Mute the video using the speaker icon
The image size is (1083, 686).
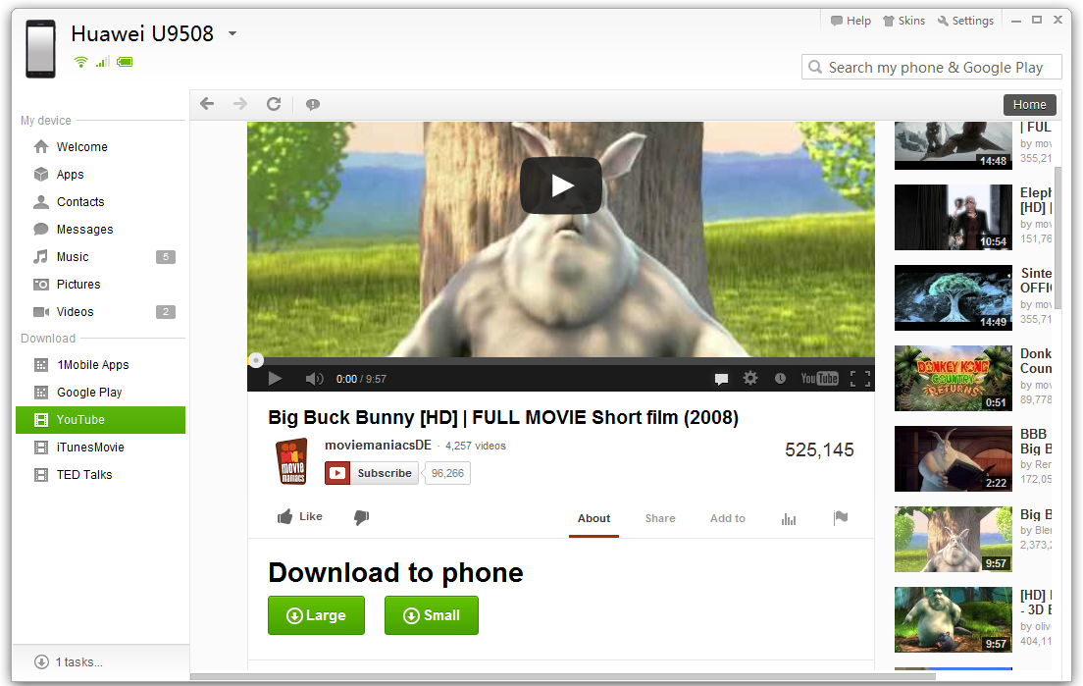[x=314, y=379]
